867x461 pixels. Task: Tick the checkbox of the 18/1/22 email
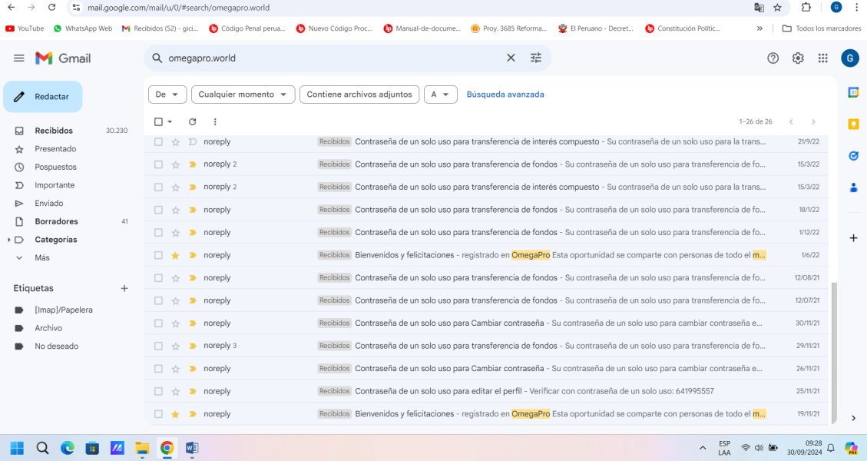pos(159,210)
